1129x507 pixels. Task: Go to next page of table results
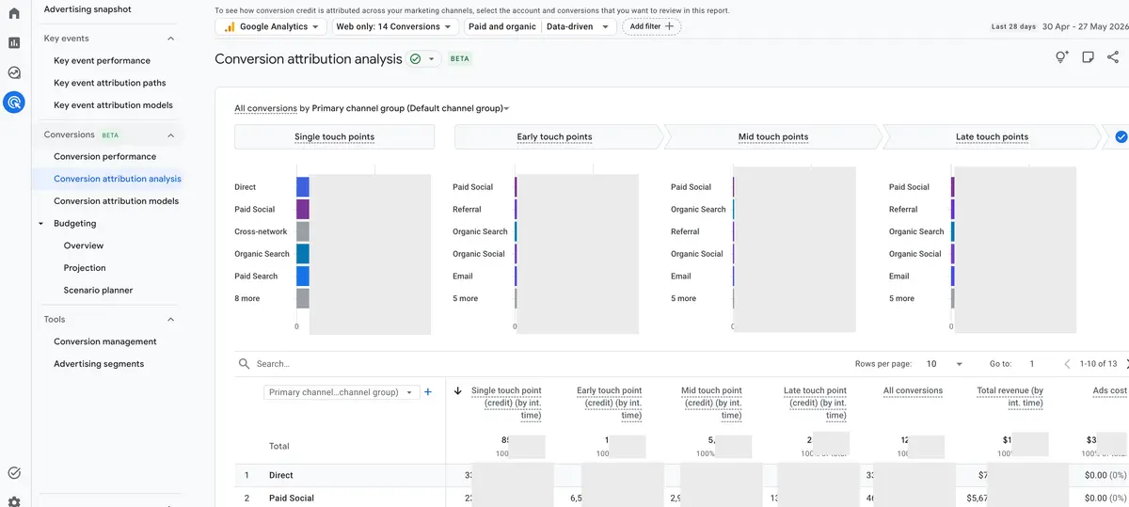click(1127, 364)
